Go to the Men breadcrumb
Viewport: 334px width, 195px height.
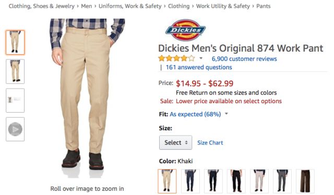[87, 6]
